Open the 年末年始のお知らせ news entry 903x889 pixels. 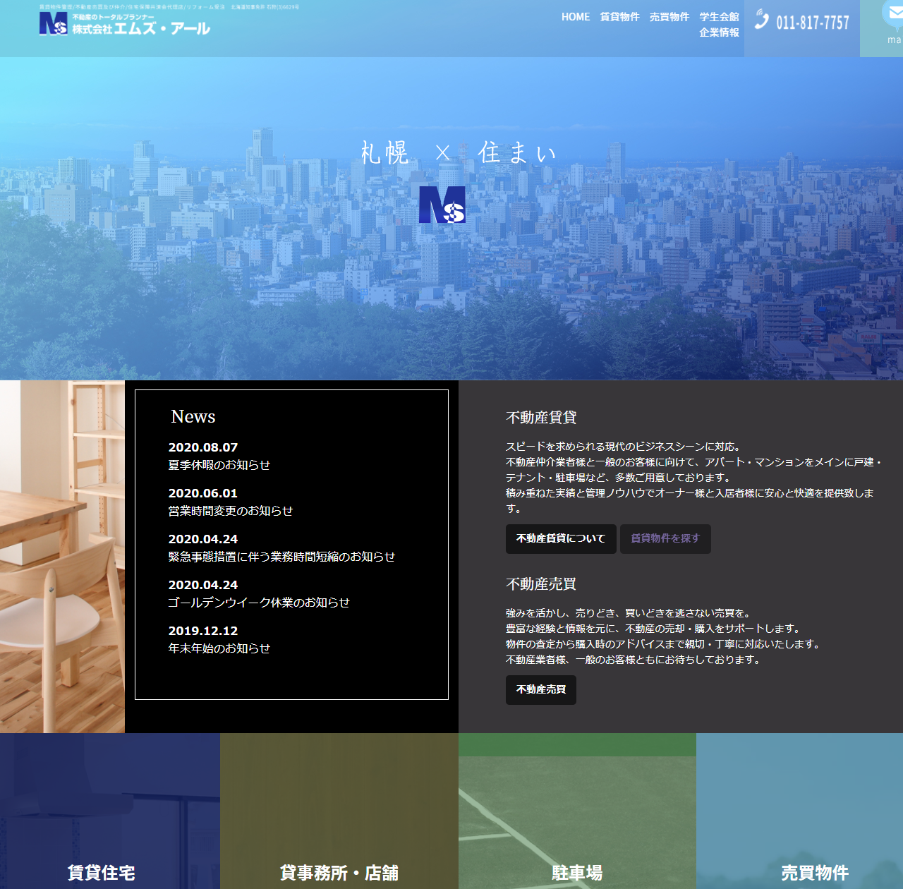click(x=219, y=648)
